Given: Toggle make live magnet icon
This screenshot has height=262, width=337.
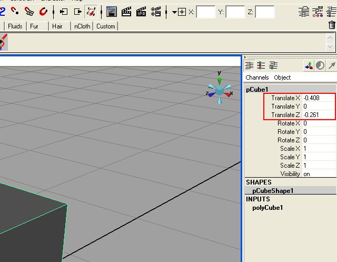Looking at the screenshot, I should [43, 12].
